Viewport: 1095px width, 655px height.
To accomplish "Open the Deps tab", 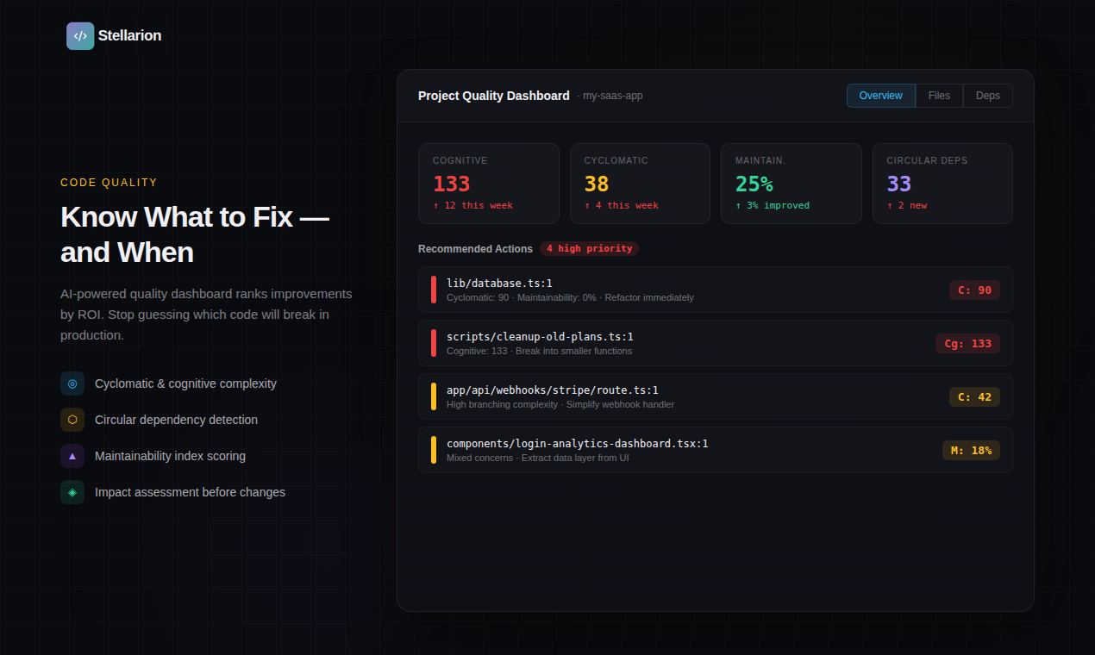I will [987, 95].
